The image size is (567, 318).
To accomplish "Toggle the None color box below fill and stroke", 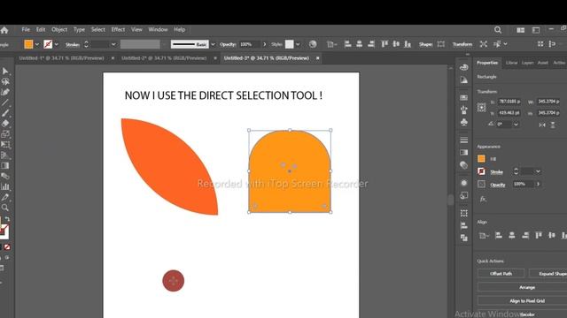I will pos(7,247).
